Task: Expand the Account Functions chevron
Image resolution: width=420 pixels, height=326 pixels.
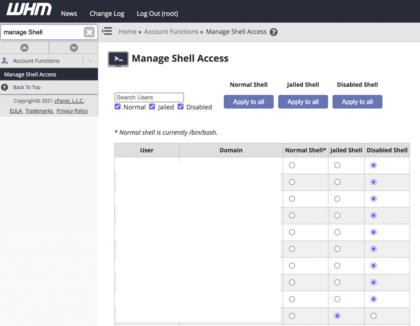Action: 90,61
